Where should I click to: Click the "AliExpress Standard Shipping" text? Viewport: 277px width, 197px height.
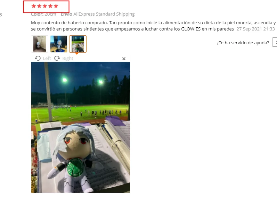104,14
